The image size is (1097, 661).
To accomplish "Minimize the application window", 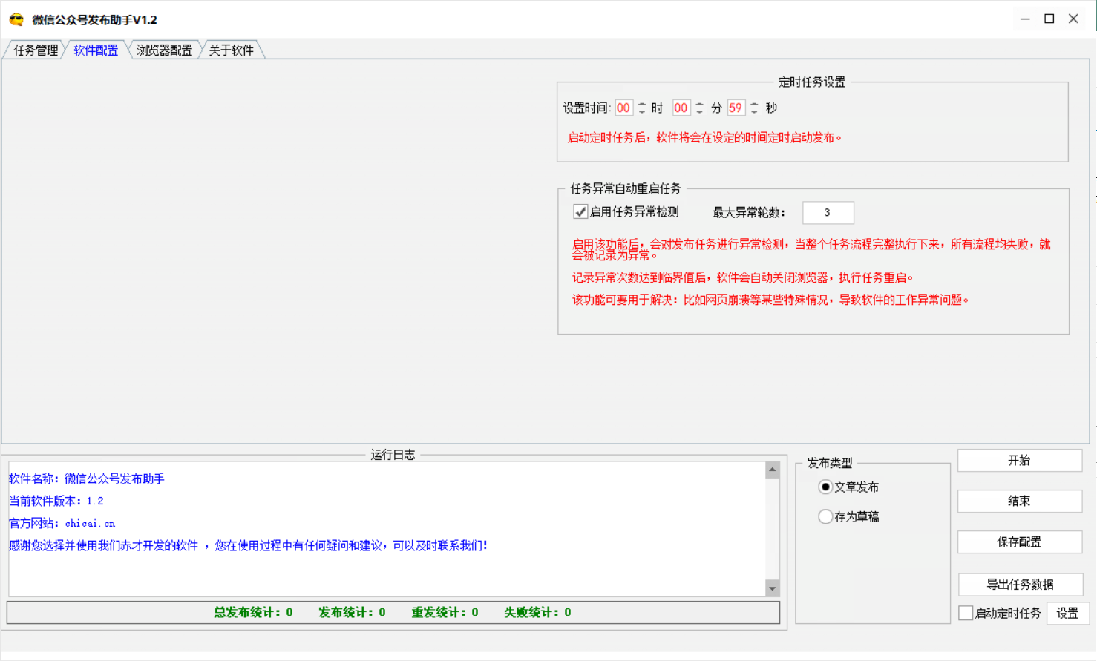I will coord(1026,19).
